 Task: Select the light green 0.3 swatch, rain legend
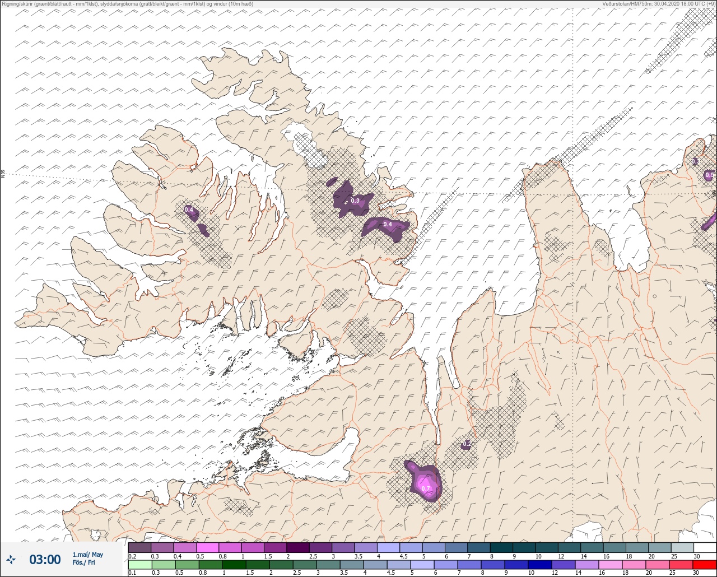pyautogui.click(x=162, y=564)
